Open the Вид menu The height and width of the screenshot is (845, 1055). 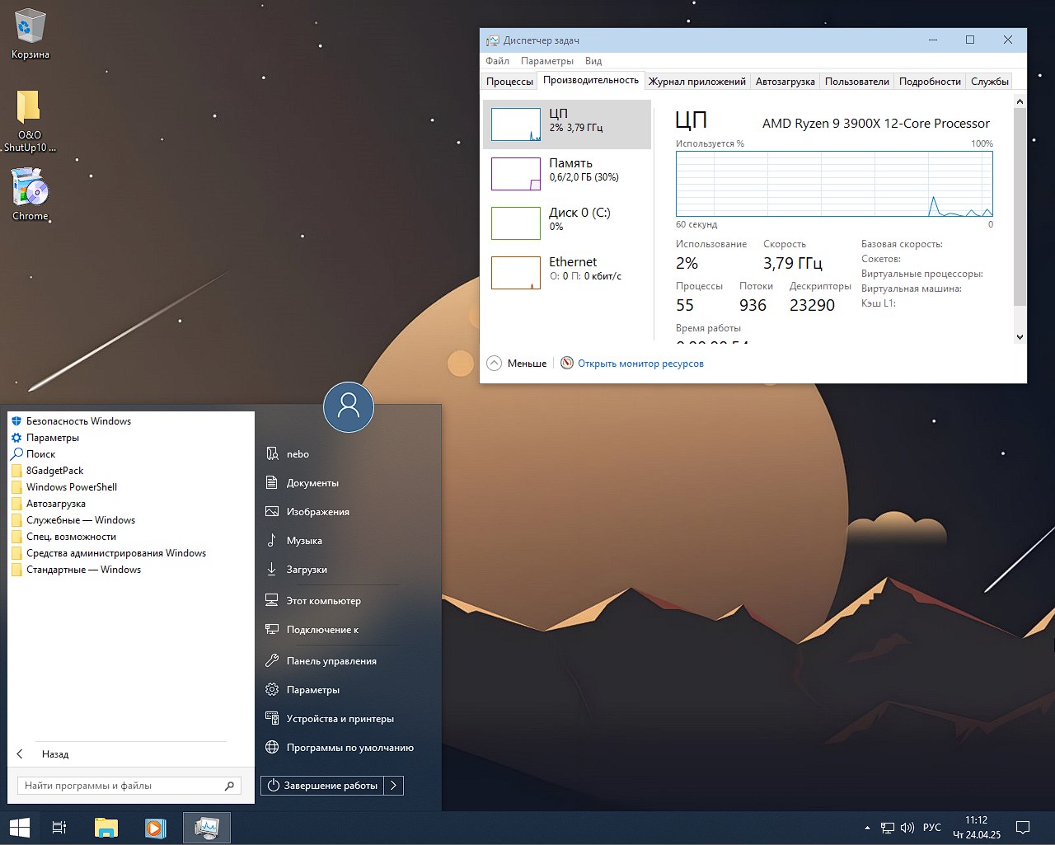(x=593, y=61)
